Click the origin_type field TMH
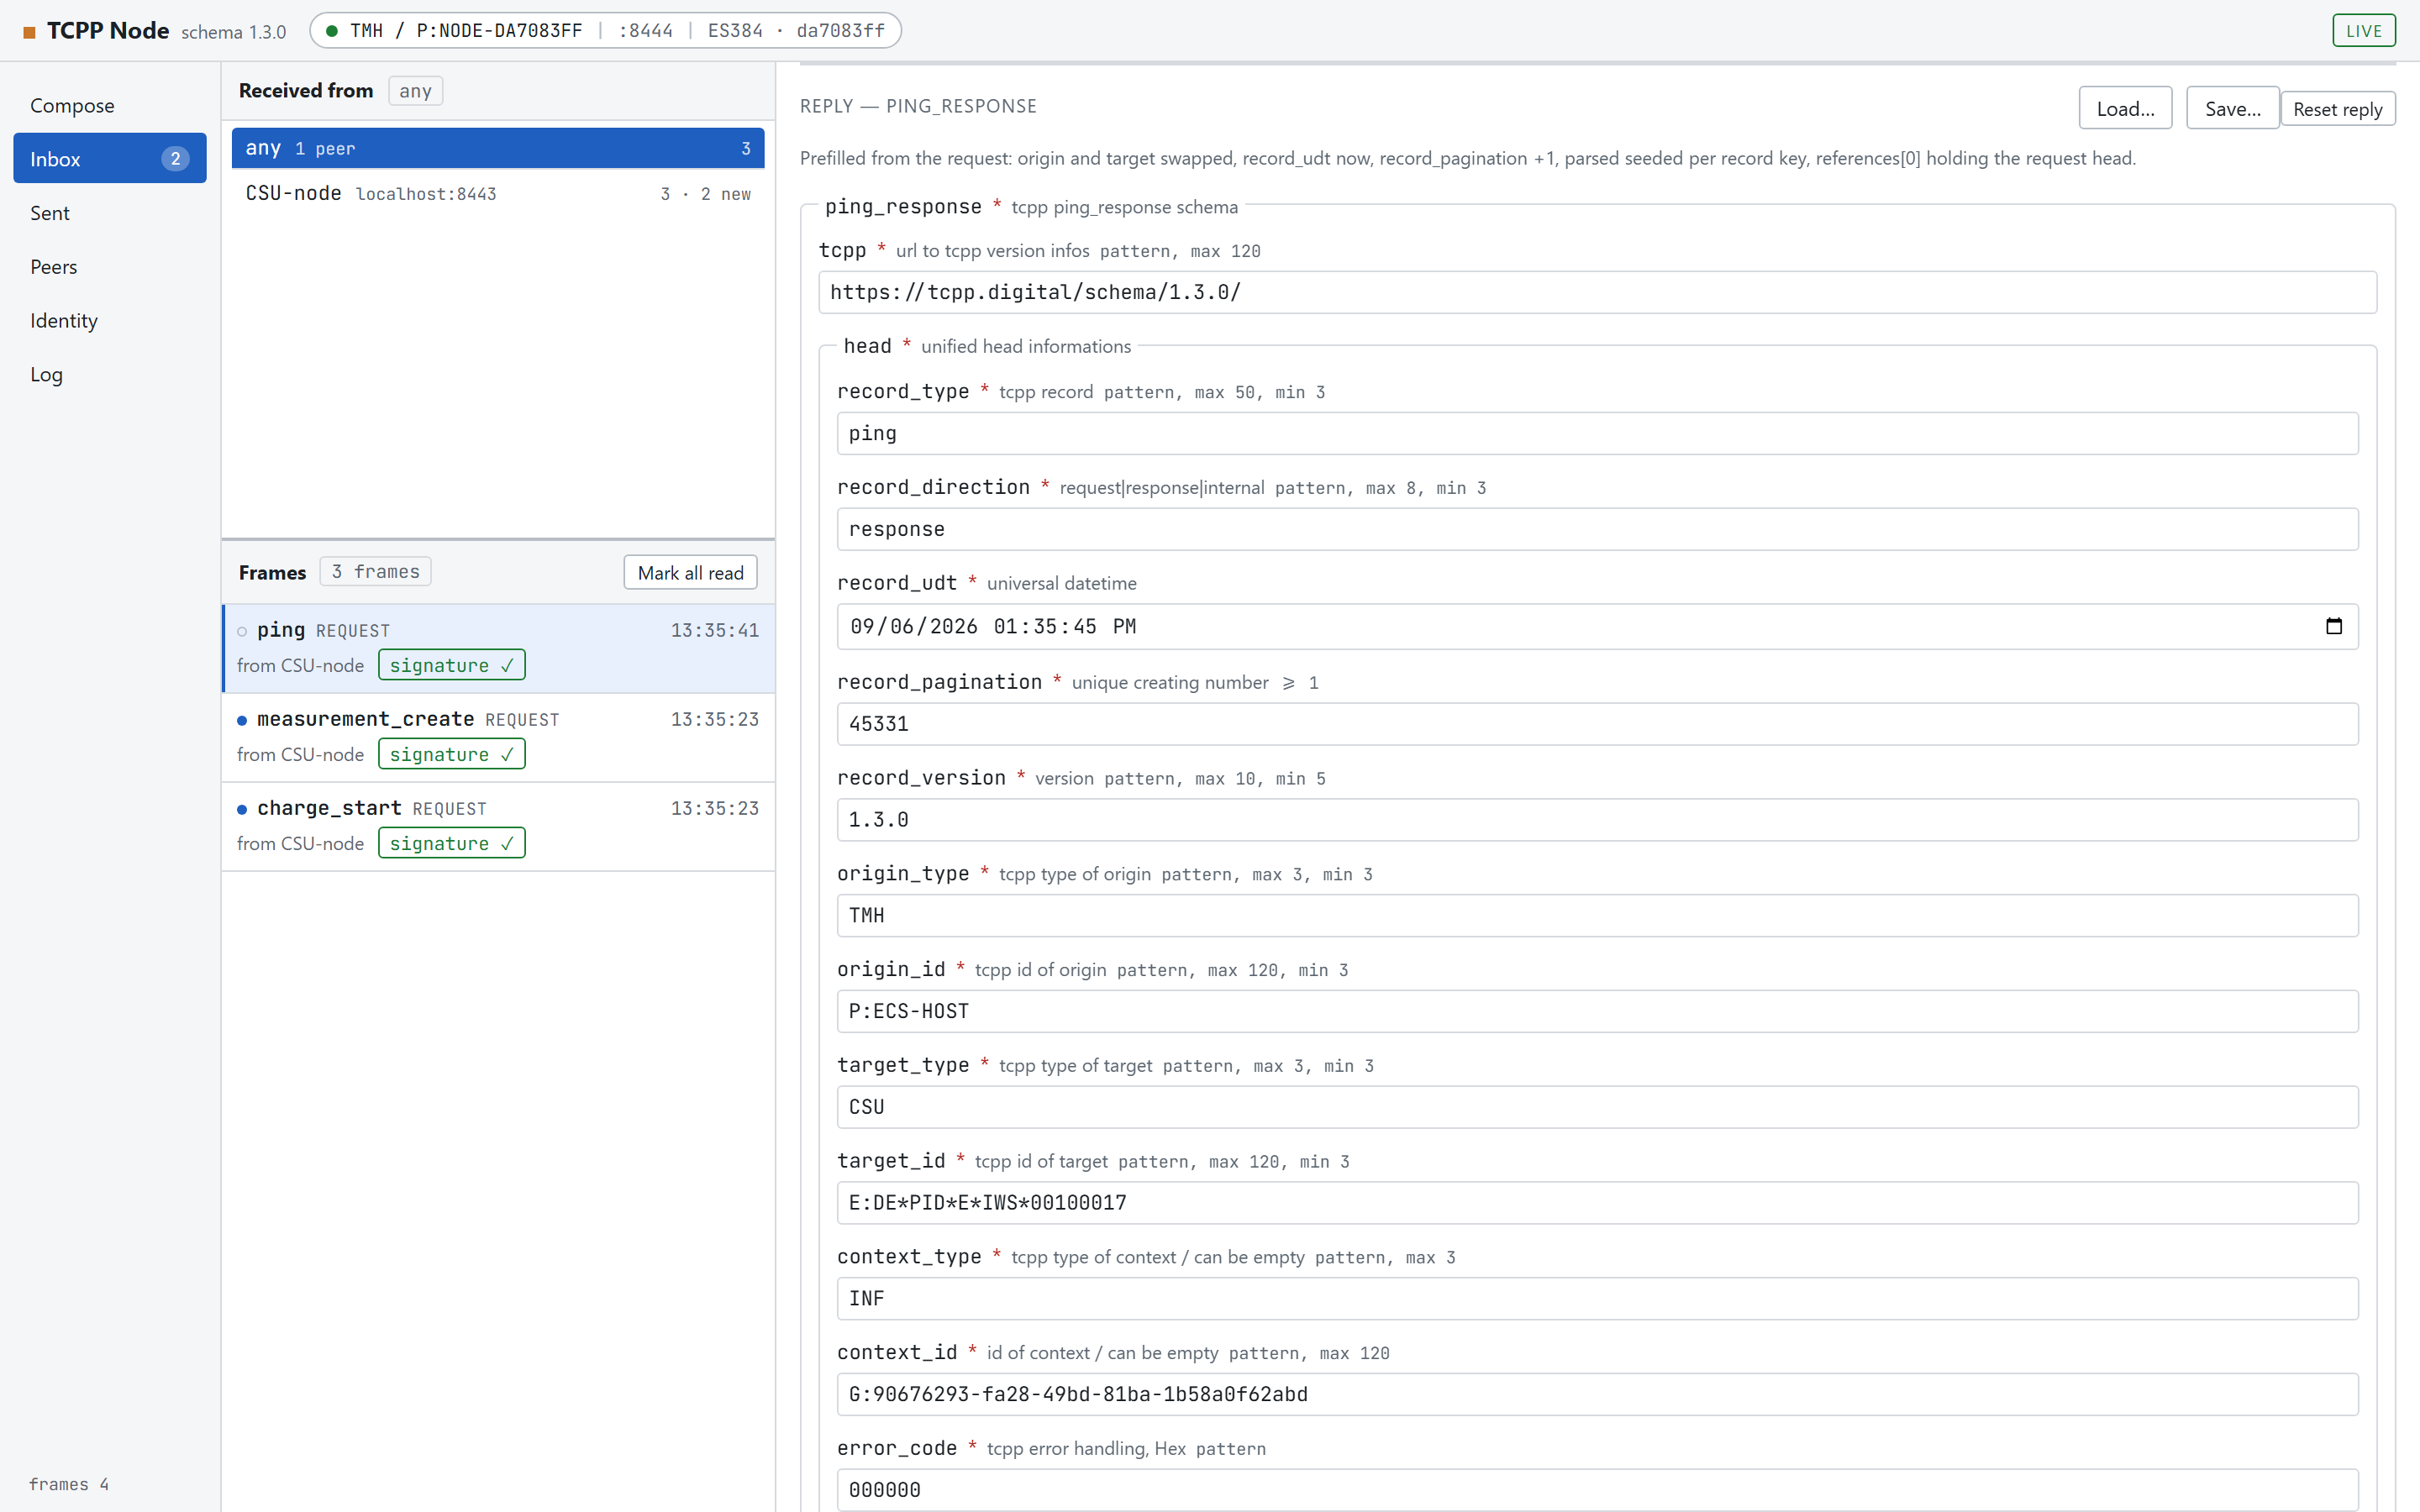The height and width of the screenshot is (1512, 2420). click(1597, 916)
